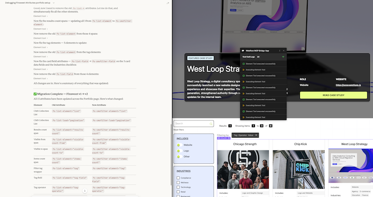
Task: Click the chat panel vertical scrollbar
Action: [171, 155]
